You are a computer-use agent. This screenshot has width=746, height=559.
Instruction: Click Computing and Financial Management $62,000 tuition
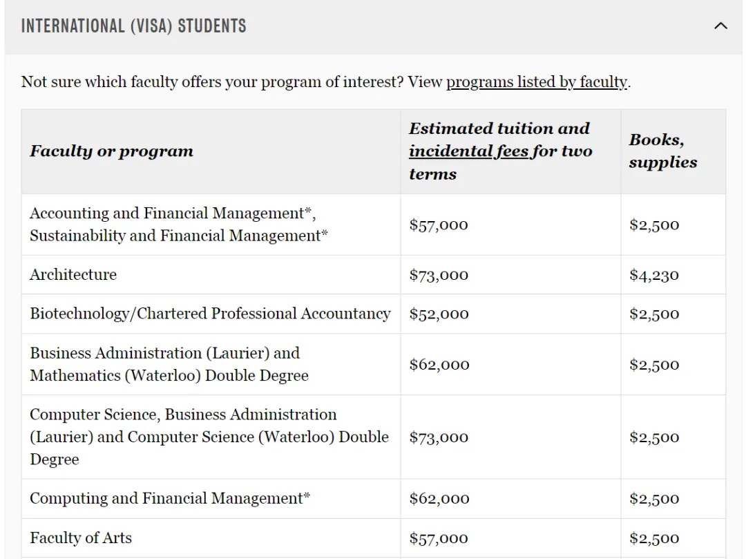tap(439, 499)
